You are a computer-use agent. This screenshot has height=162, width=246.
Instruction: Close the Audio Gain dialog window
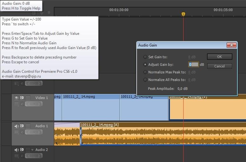pyautogui.click(x=232, y=45)
